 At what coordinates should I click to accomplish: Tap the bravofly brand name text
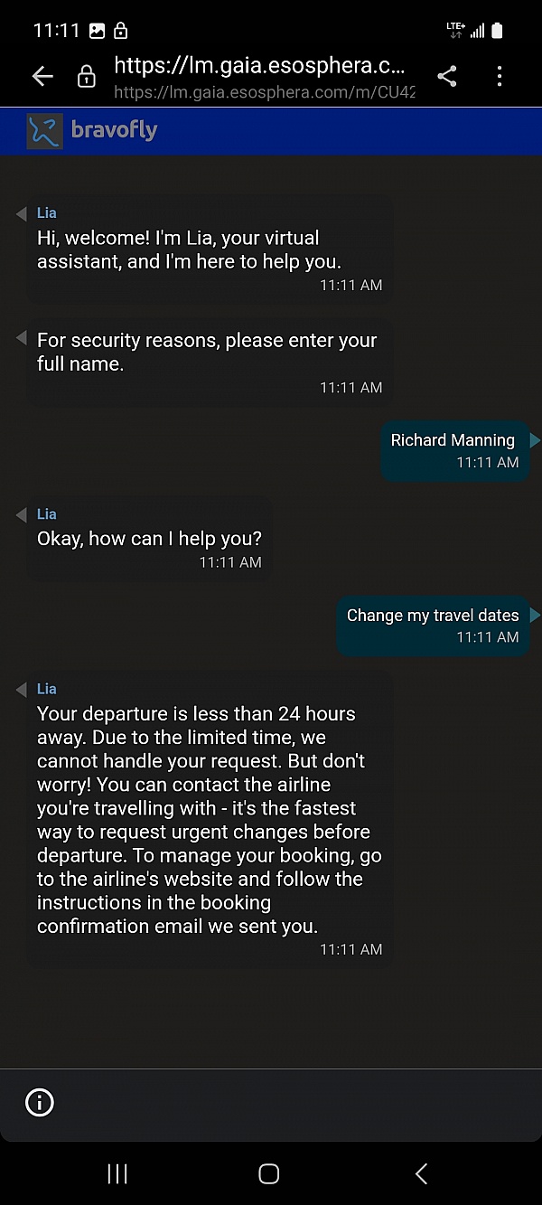tap(114, 130)
